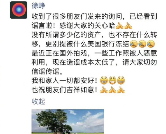The width and height of the screenshot is (166, 134).
Task: Click the text line starting 收到了很多朋友们
Action: tap(94, 17)
